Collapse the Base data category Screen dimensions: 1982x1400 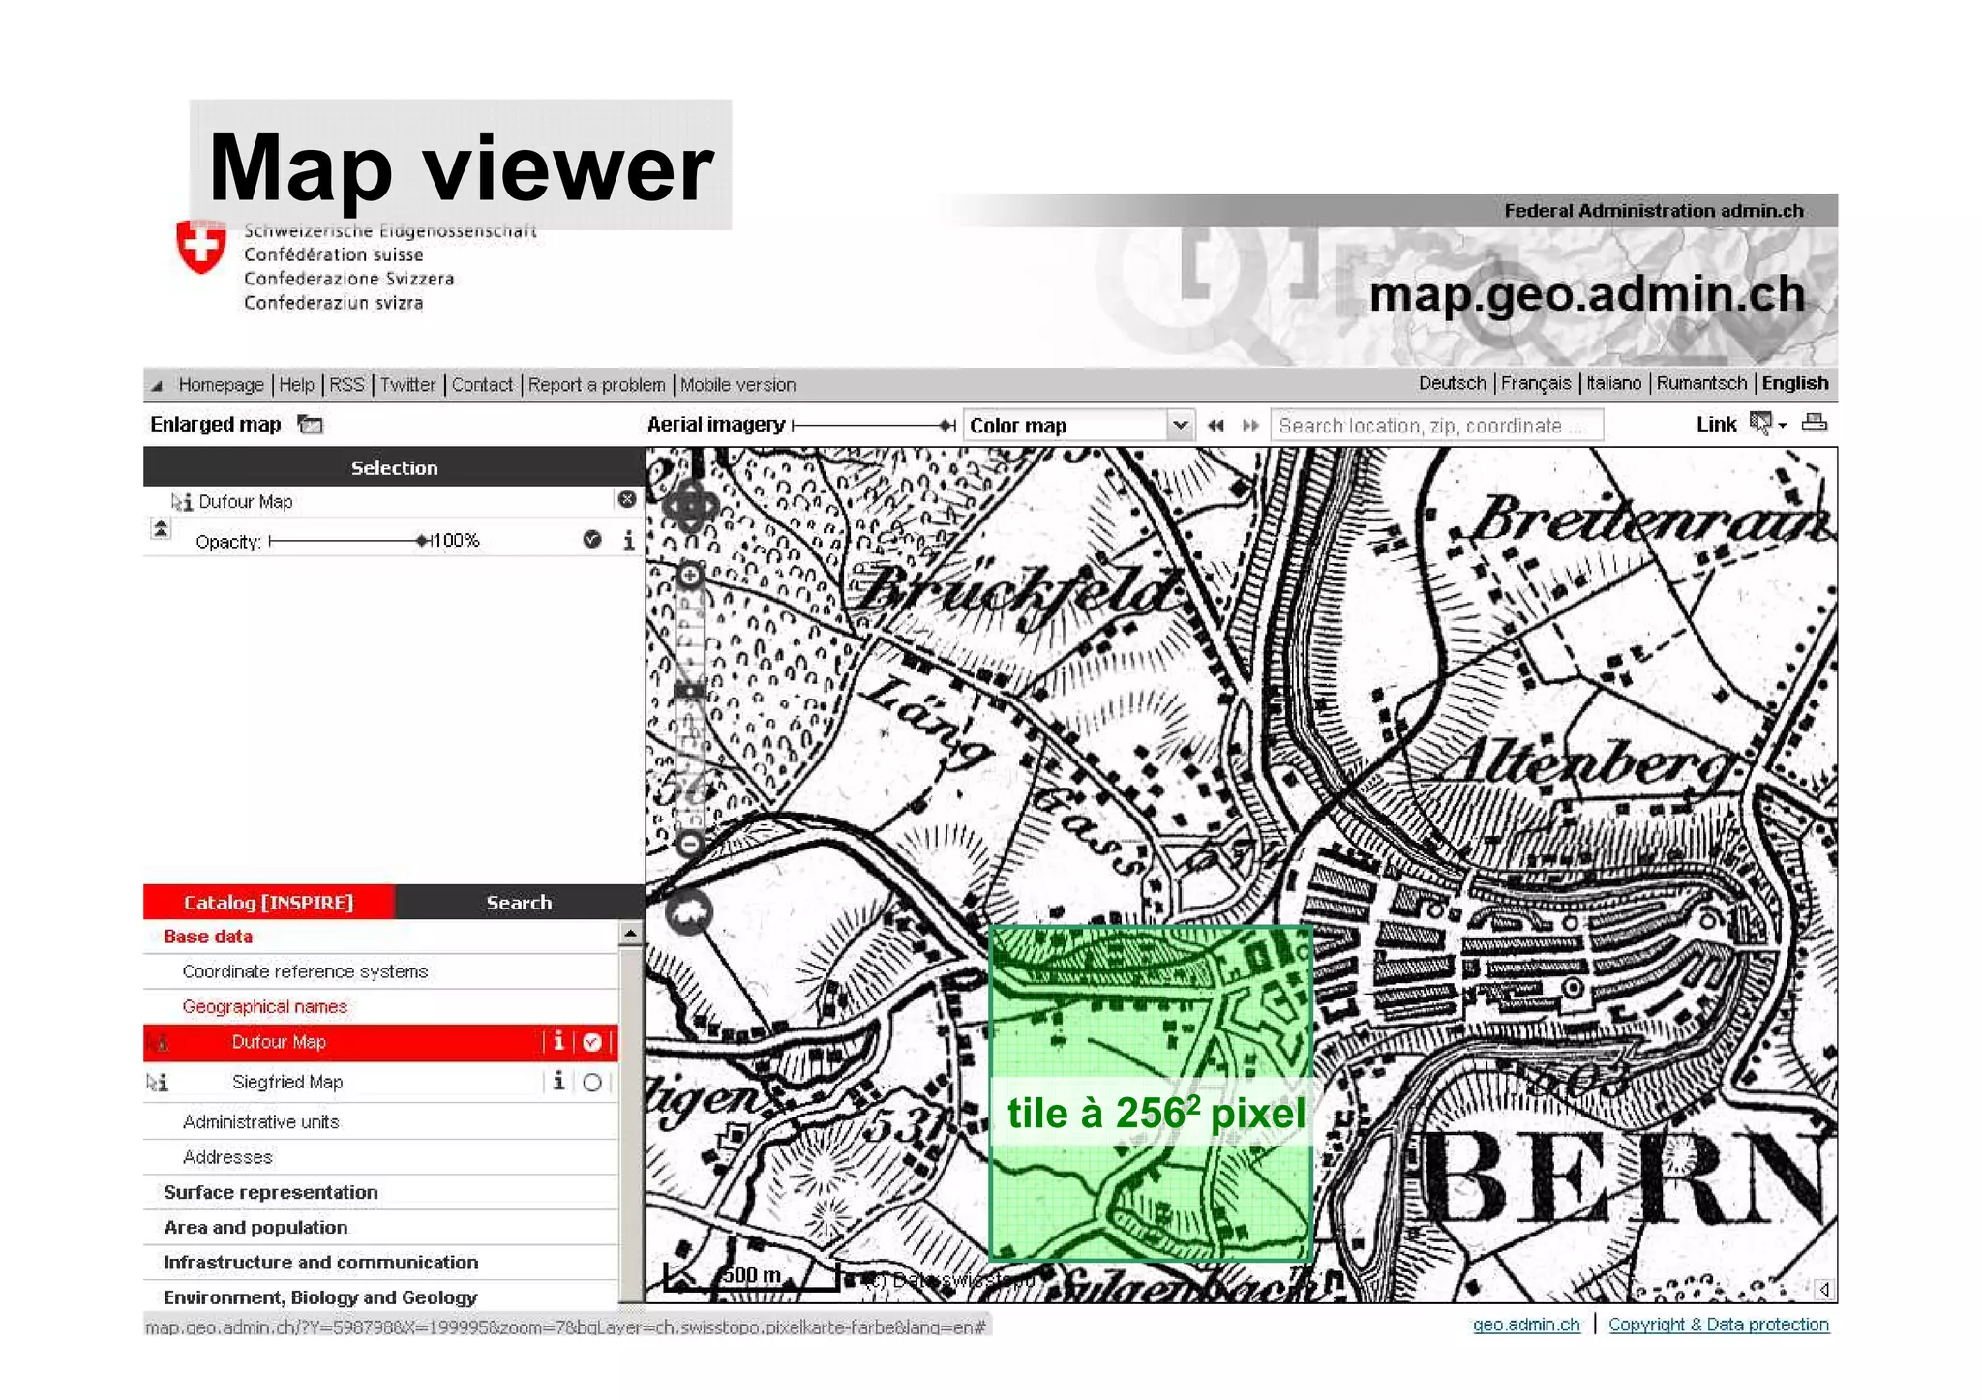click(208, 936)
